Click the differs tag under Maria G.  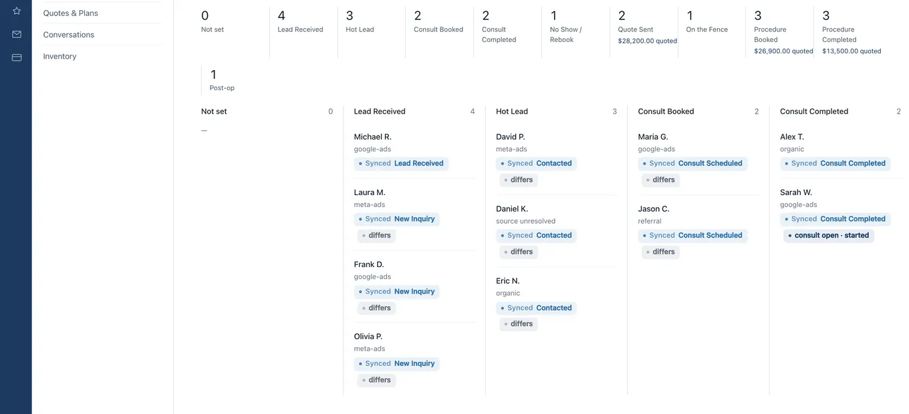[660, 180]
